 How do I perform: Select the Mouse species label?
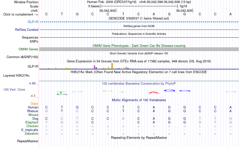click(x=33, y=115)
